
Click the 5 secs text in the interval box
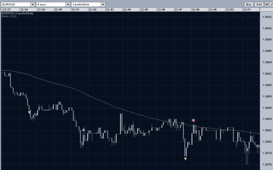click(x=41, y=4)
